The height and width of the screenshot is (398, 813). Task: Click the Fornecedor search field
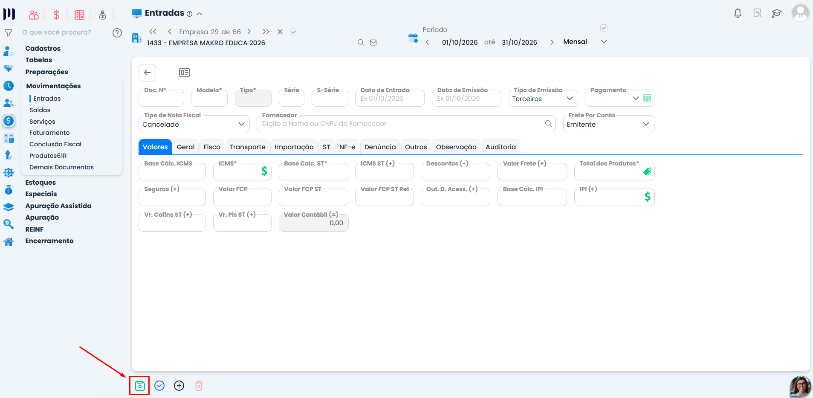point(406,124)
